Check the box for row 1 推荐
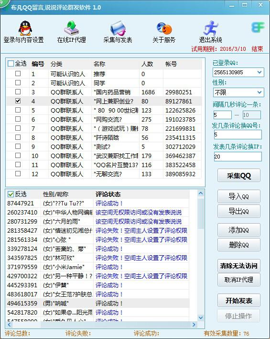Screen dimensions: 270x339 [x=18, y=74]
